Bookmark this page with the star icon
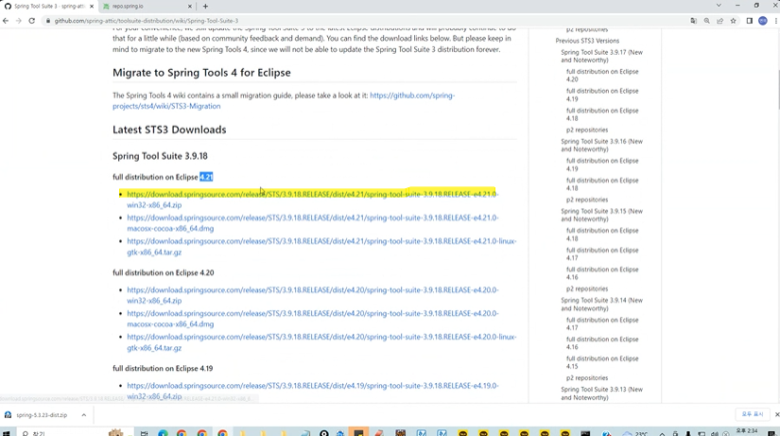Image resolution: width=780 pixels, height=436 pixels. (x=734, y=21)
